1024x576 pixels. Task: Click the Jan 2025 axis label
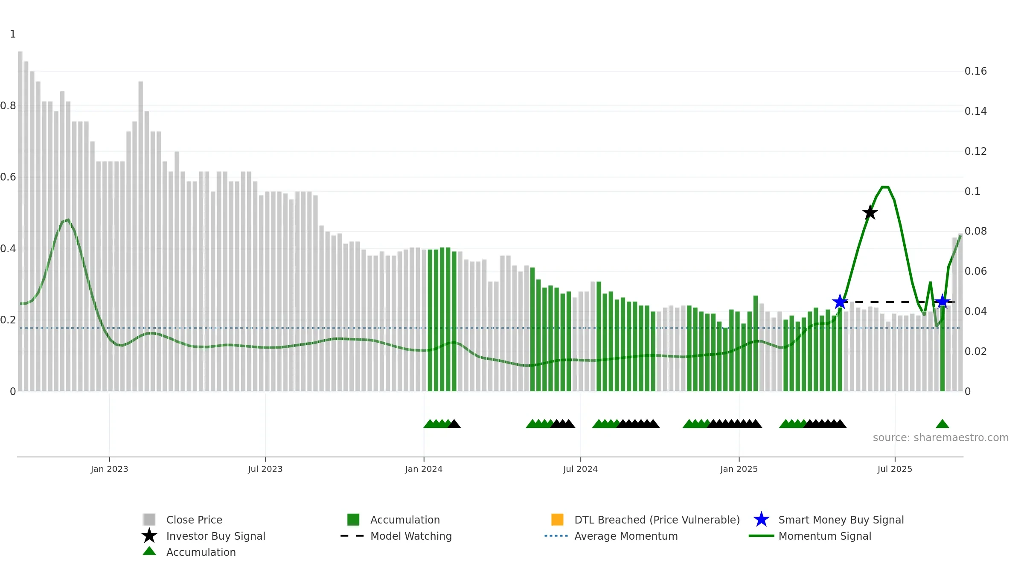(739, 469)
